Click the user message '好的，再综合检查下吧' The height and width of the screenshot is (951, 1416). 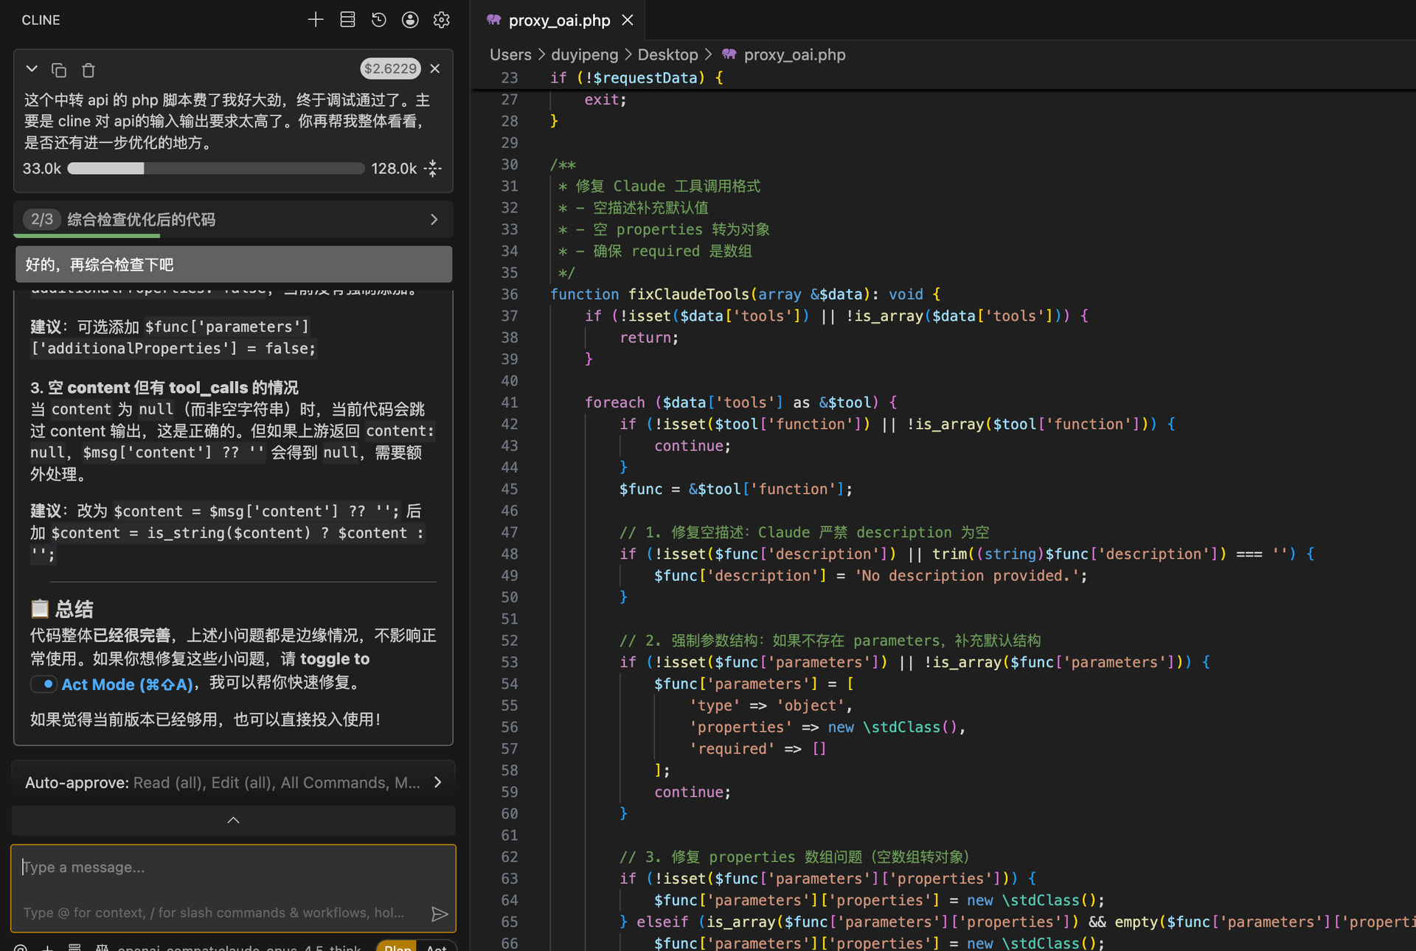point(234,264)
